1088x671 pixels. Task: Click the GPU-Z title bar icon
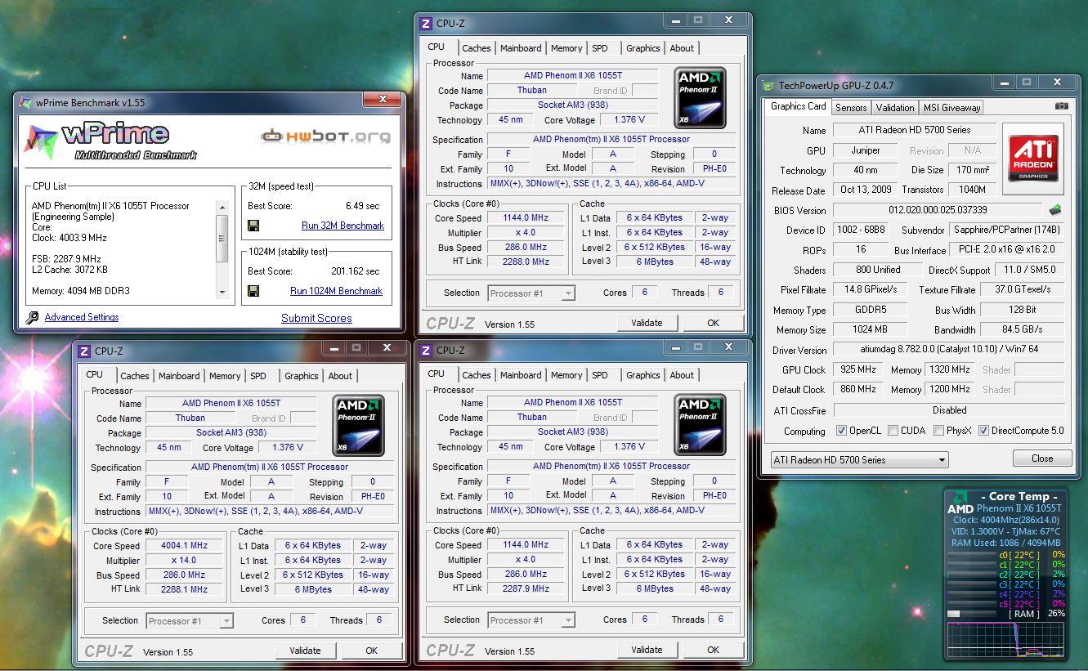(768, 85)
